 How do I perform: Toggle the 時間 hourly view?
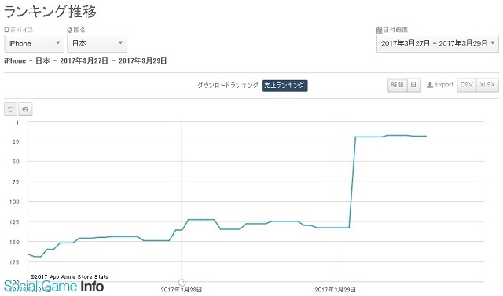pyautogui.click(x=398, y=85)
